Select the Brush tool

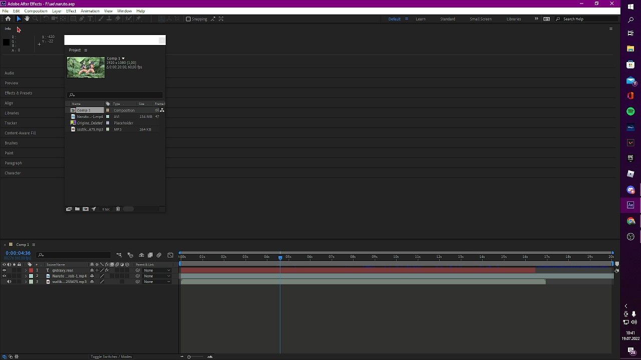coord(101,19)
